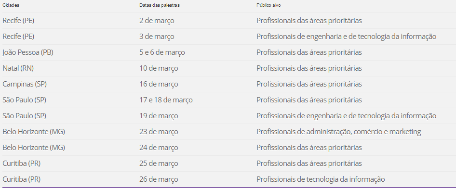Click the 23 de março date
The image size is (456, 188).
tap(159, 132)
